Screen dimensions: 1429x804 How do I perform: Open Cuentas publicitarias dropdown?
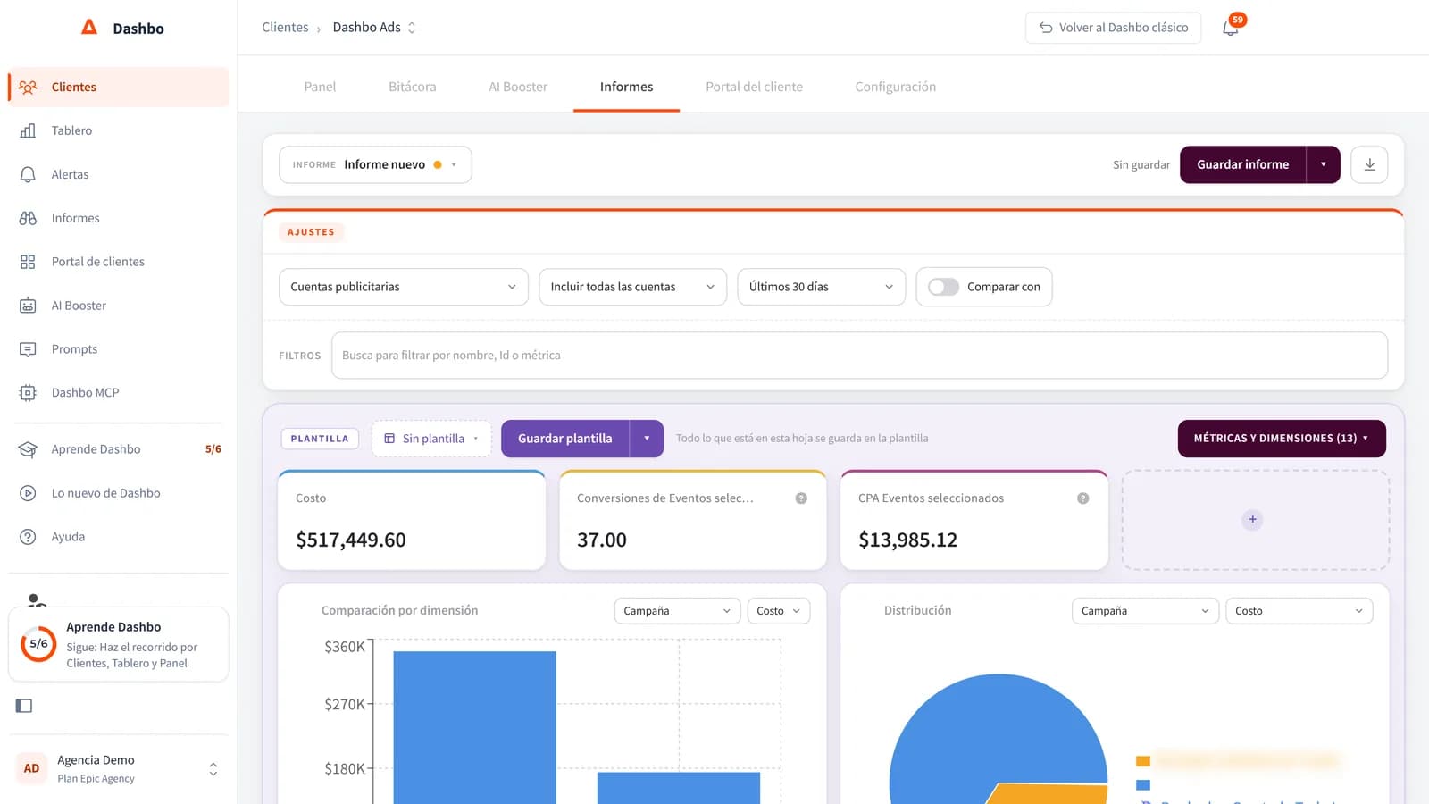404,287
